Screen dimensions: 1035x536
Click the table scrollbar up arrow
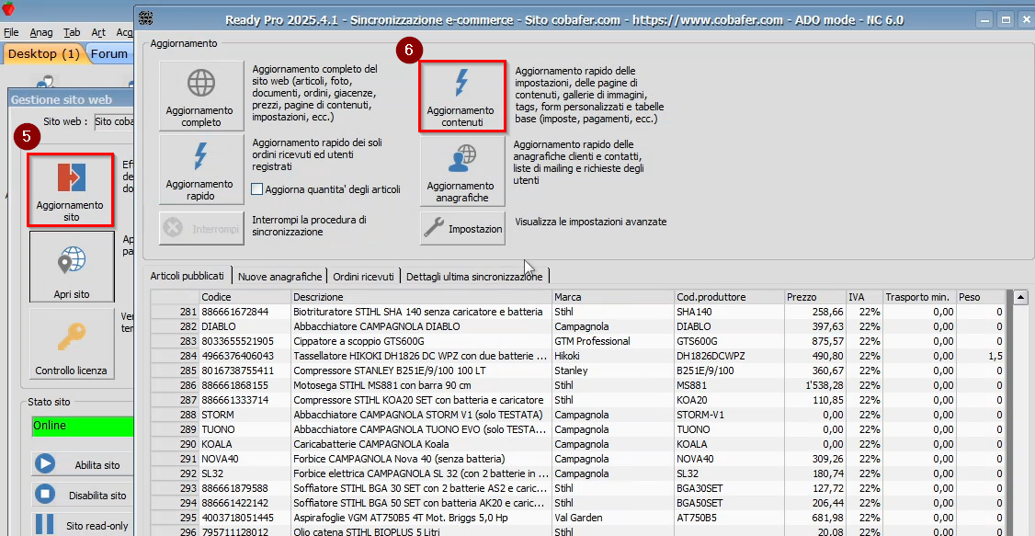[x=1020, y=297]
